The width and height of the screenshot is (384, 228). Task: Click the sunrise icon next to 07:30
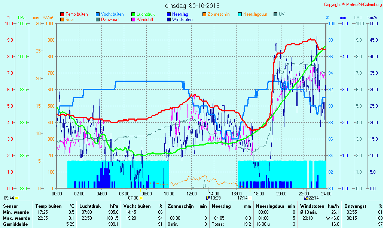pos(141,198)
